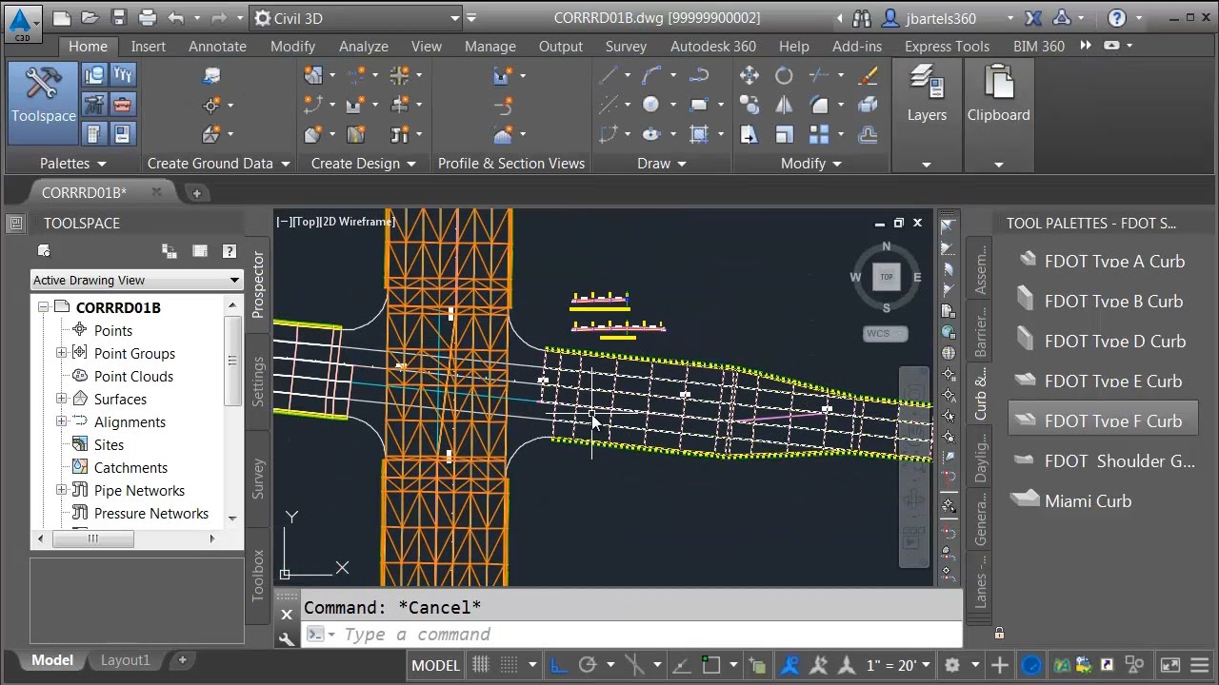Expand the CORRRD01B tree root node

click(x=43, y=307)
